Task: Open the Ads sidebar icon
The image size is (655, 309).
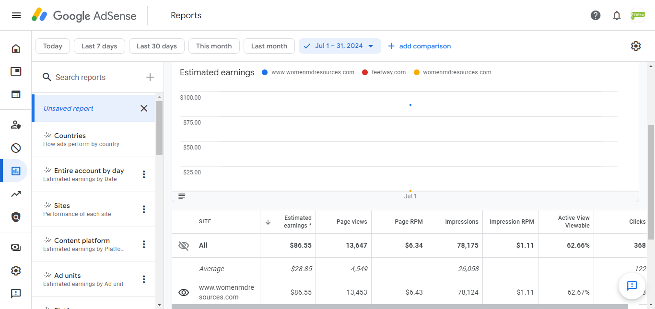Action: point(16,71)
